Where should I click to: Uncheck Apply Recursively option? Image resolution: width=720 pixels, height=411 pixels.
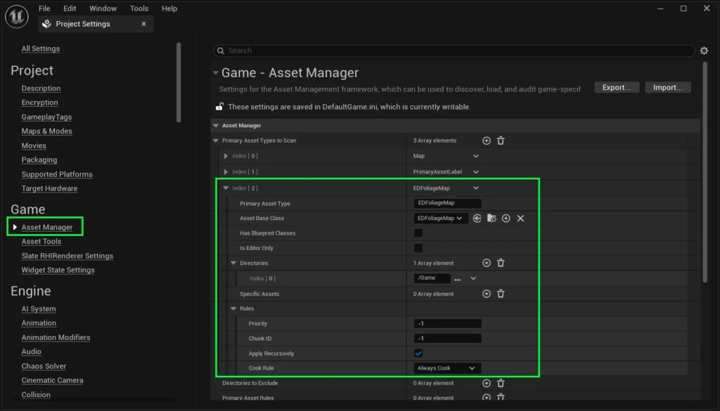click(x=418, y=353)
